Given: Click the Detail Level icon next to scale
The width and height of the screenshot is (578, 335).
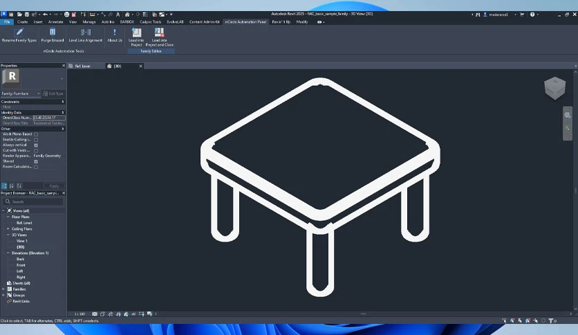Looking at the screenshot, I should [95, 314].
